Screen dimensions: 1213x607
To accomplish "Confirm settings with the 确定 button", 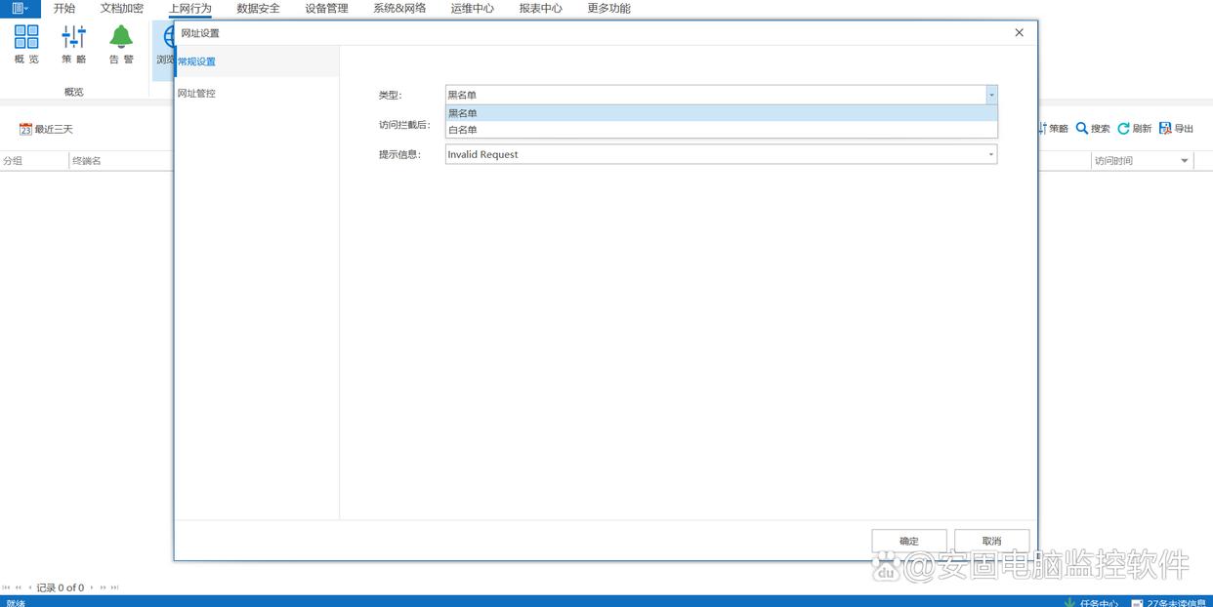I will tap(908, 541).
